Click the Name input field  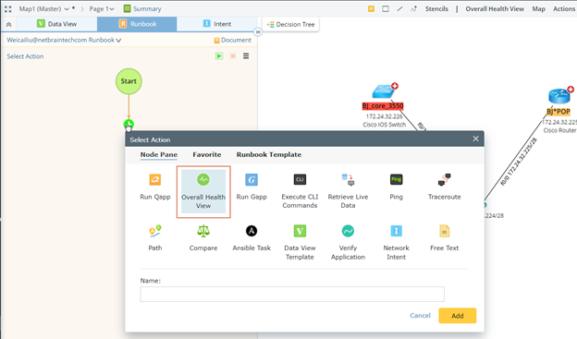292,294
